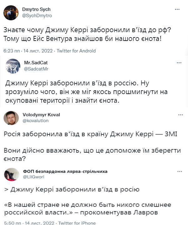This screenshot has width=188, height=229.
Task: Open the ФОП безпардонна лярва-стрільчиха profile name
Action: point(65,172)
